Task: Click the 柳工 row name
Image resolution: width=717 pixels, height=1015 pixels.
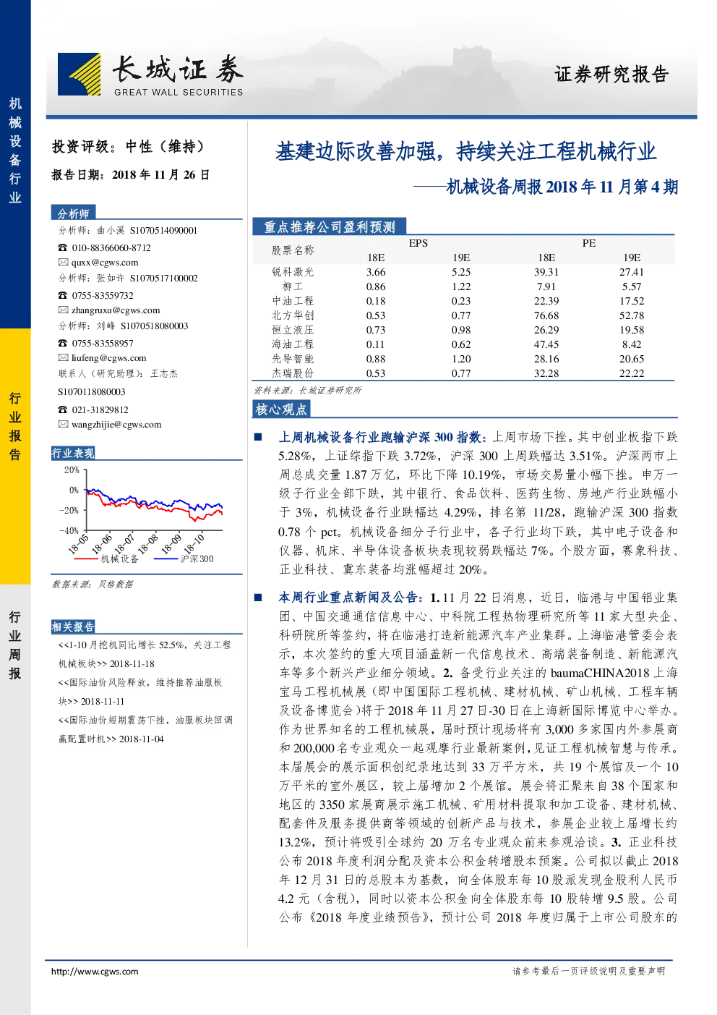Action: coord(293,286)
